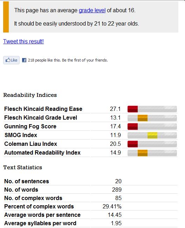Click the Facebook Like thumbs-up button
The height and width of the screenshot is (228, 185).
coord(11,60)
